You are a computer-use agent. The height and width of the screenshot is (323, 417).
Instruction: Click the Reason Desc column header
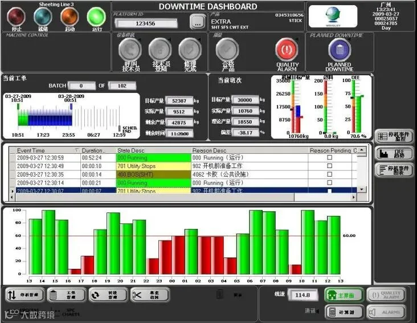point(250,150)
